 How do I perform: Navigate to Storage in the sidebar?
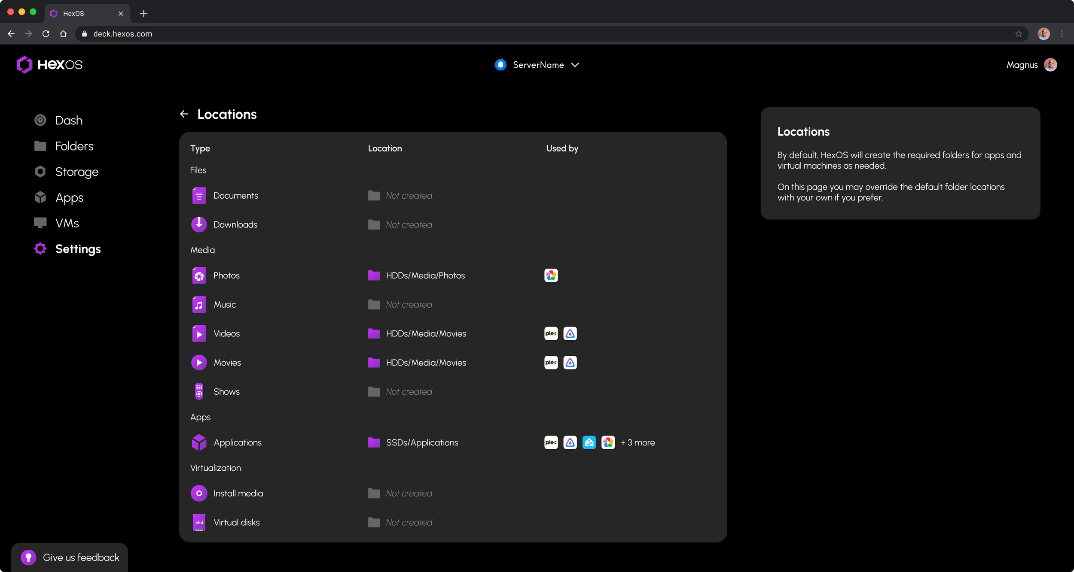point(77,172)
